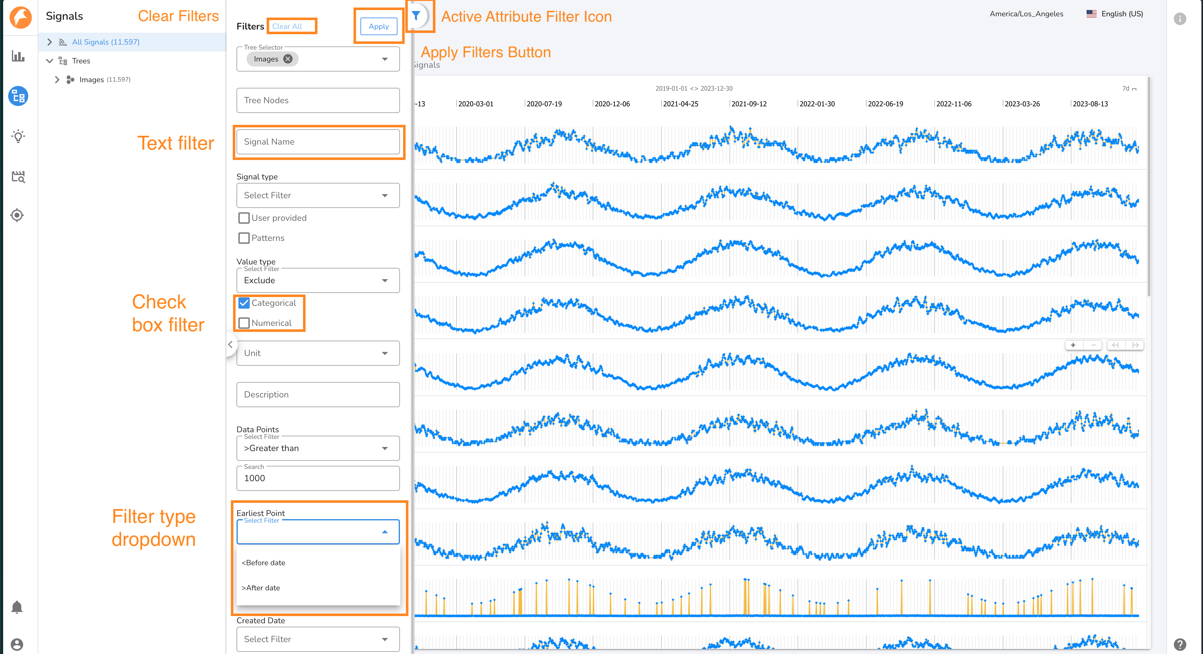Click the Description input field

point(318,395)
